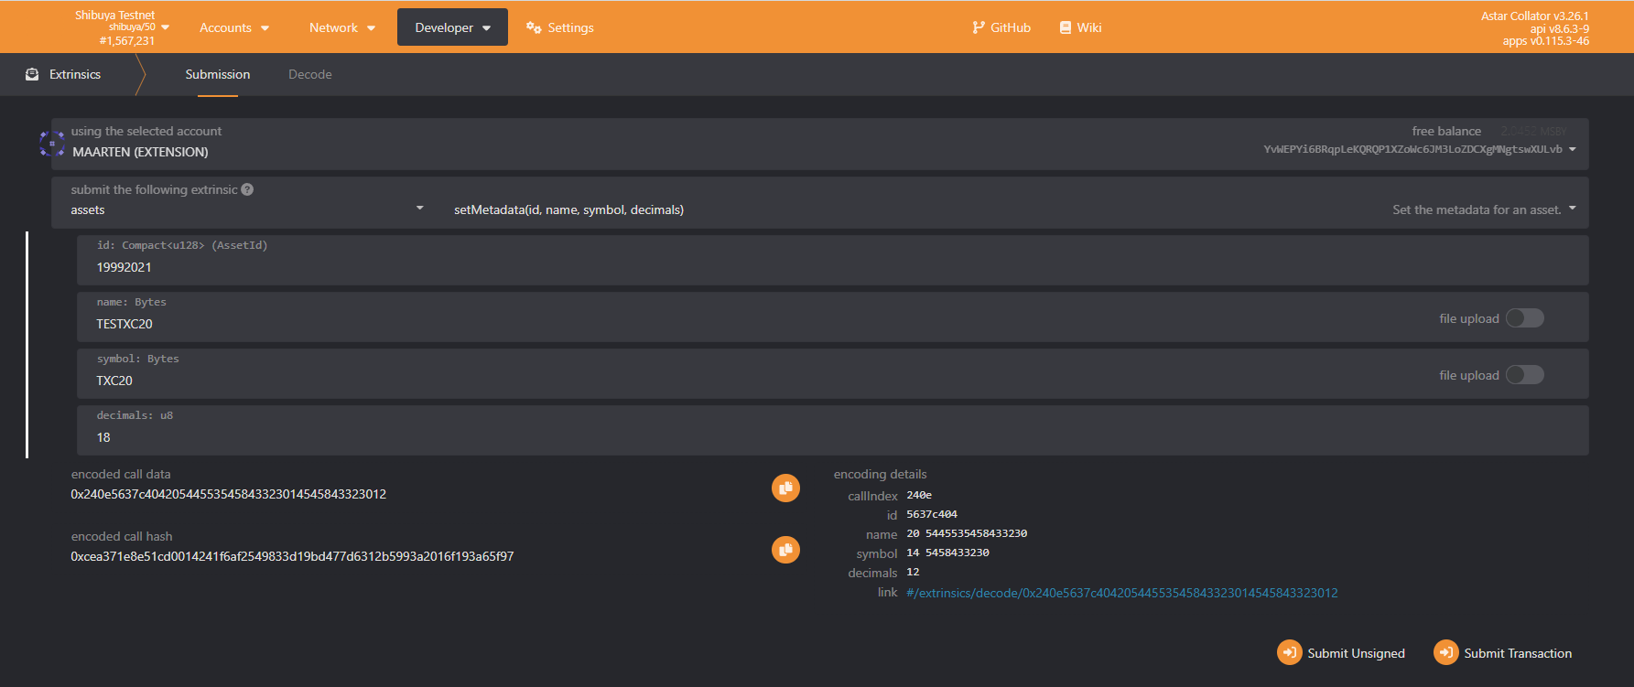The image size is (1634, 687).
Task: Click the MAARTEN account identicon
Action: coord(52,144)
